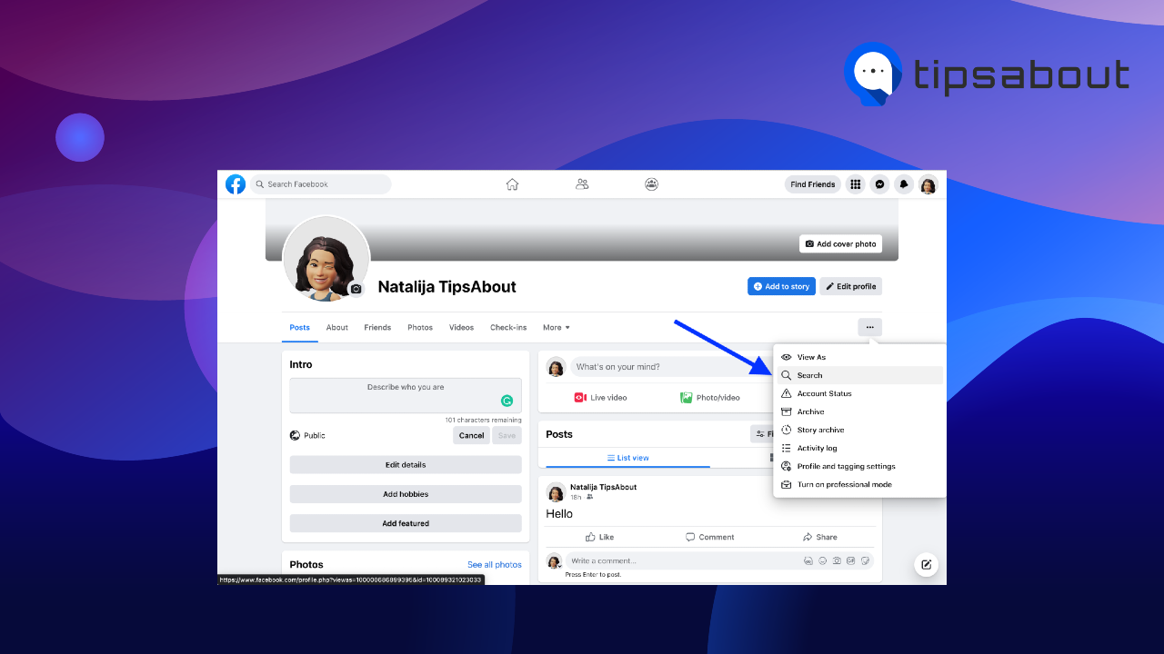The height and width of the screenshot is (654, 1164).
Task: Cancel the bio edit
Action: [x=471, y=435]
